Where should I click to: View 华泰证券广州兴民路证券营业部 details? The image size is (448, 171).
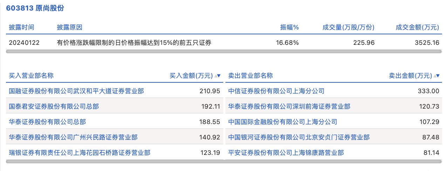(73, 137)
